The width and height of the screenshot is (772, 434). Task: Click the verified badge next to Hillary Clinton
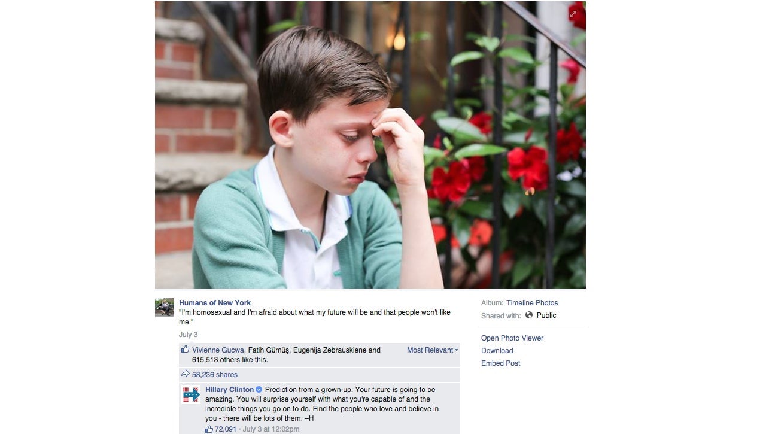(259, 390)
